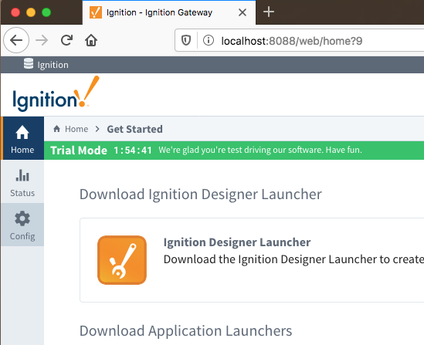Click the shield tracking protection icon

(x=186, y=41)
